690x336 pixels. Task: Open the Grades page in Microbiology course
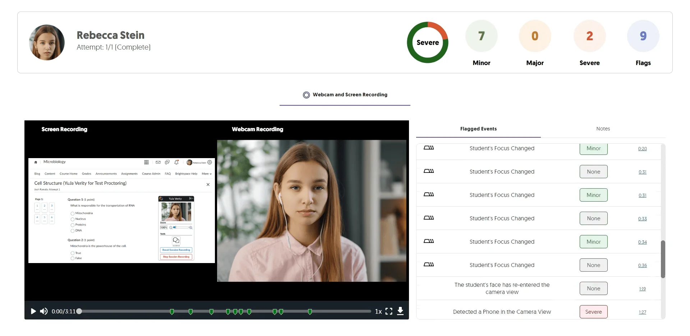[x=87, y=174]
